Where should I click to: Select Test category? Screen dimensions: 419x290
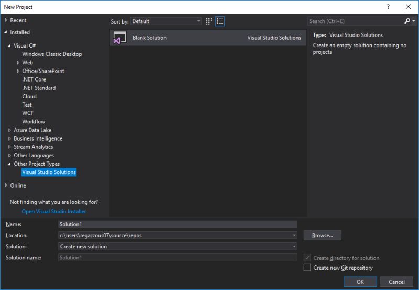27,105
